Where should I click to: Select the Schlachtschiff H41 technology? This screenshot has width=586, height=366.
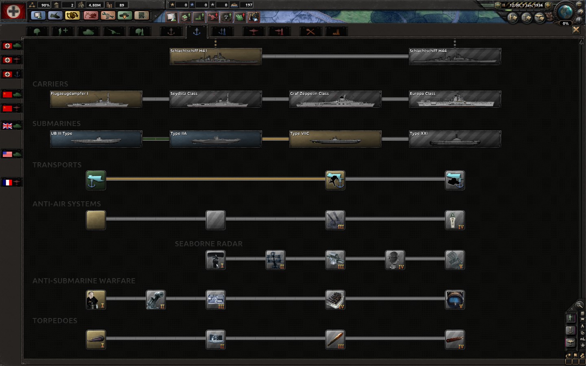[216, 57]
